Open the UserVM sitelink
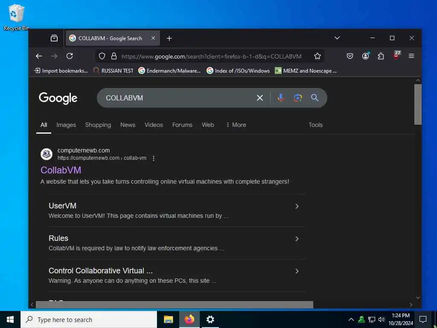Viewport: 437px width, 328px height. tap(62, 206)
